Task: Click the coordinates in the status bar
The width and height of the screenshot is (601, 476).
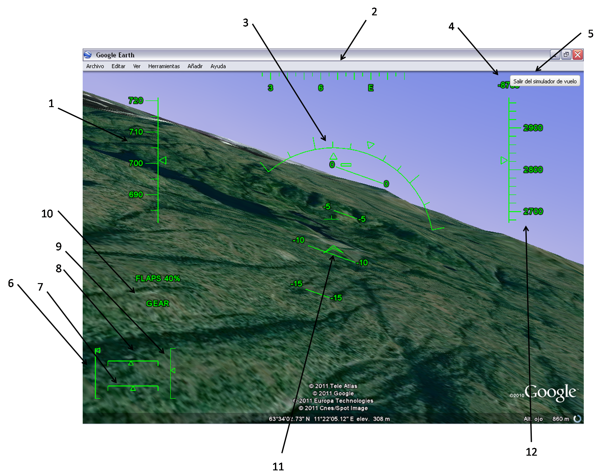Action: click(311, 419)
